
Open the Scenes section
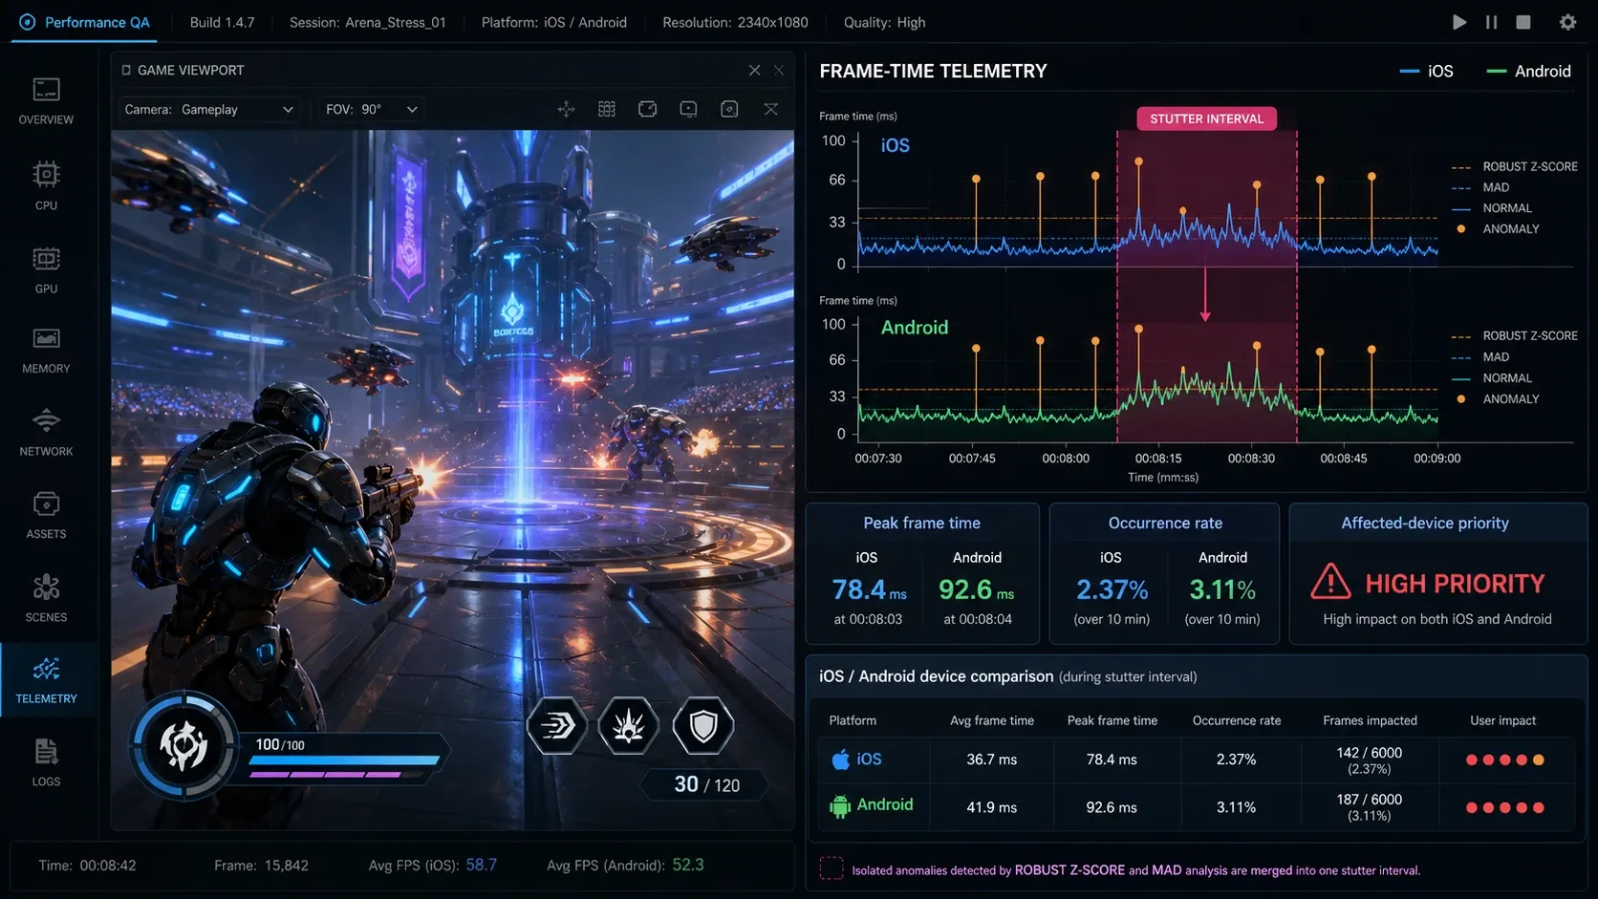[46, 598]
